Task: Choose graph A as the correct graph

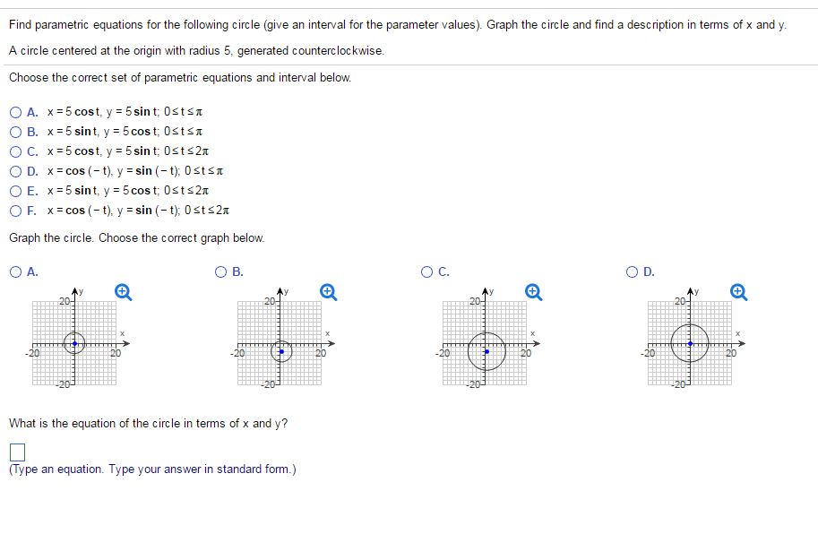Action: tap(15, 272)
